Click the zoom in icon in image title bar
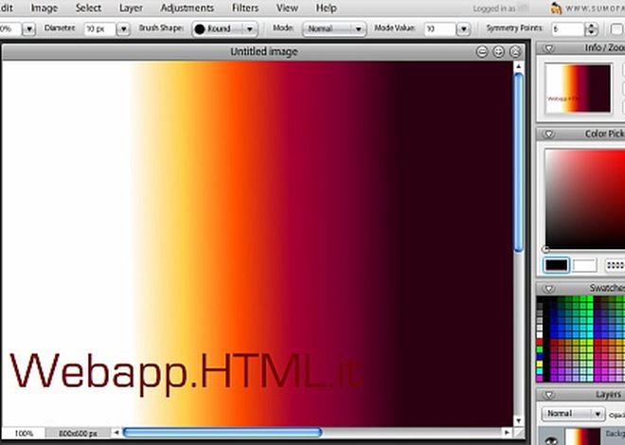 click(x=499, y=52)
